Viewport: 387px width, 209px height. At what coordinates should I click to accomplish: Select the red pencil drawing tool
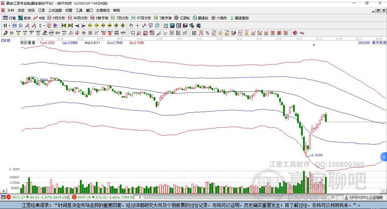[x=5, y=33]
